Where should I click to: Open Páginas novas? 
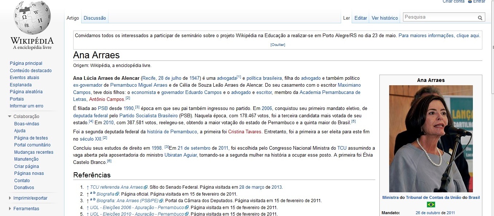click(x=29, y=173)
